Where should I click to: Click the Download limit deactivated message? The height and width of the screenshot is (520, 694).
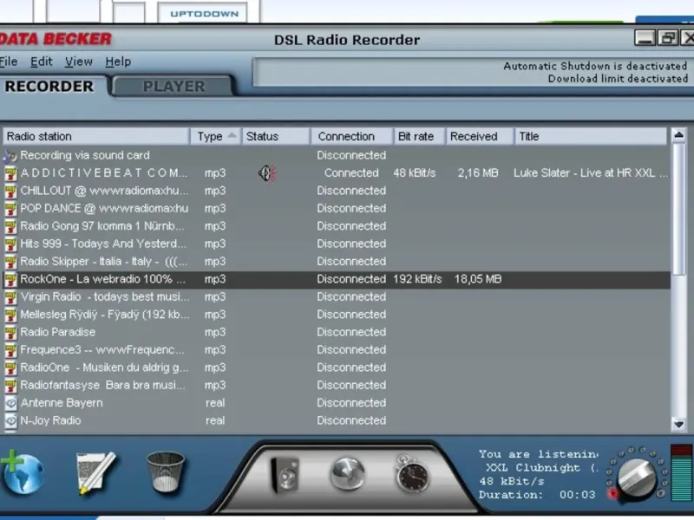(x=618, y=79)
